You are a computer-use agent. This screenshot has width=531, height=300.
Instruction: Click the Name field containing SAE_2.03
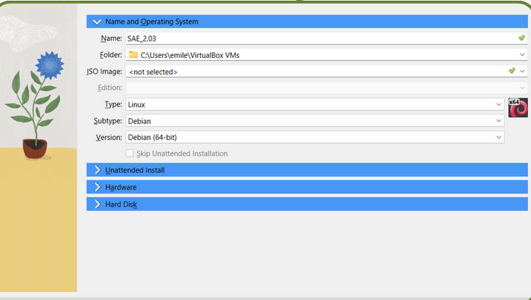click(319, 38)
